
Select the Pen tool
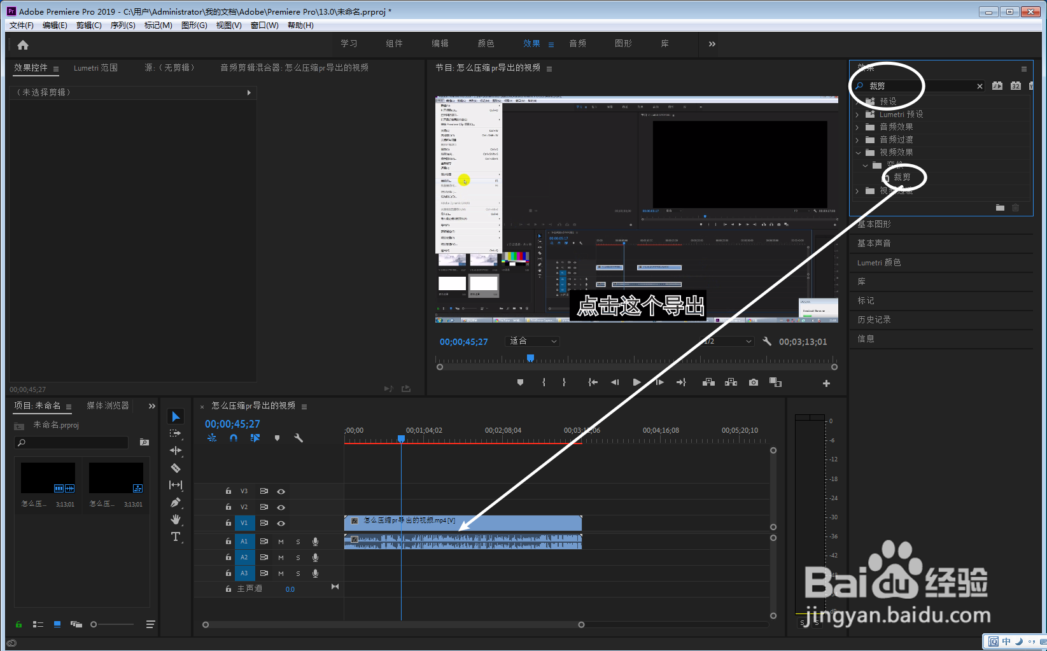point(176,503)
